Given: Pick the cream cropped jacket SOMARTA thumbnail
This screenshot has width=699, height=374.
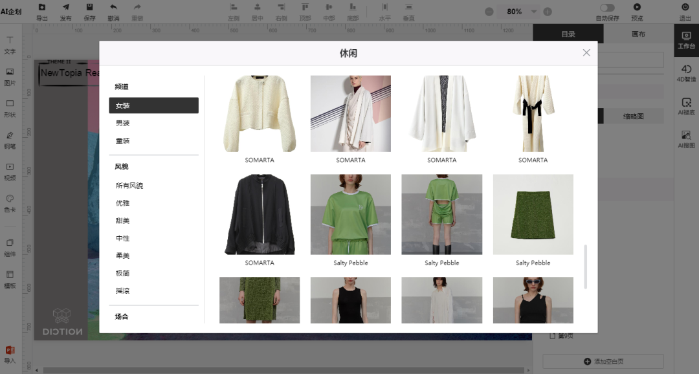Looking at the screenshot, I should coord(260,114).
